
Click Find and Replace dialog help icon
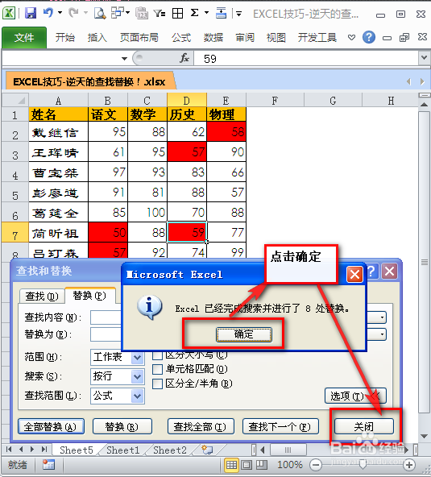[371, 271]
